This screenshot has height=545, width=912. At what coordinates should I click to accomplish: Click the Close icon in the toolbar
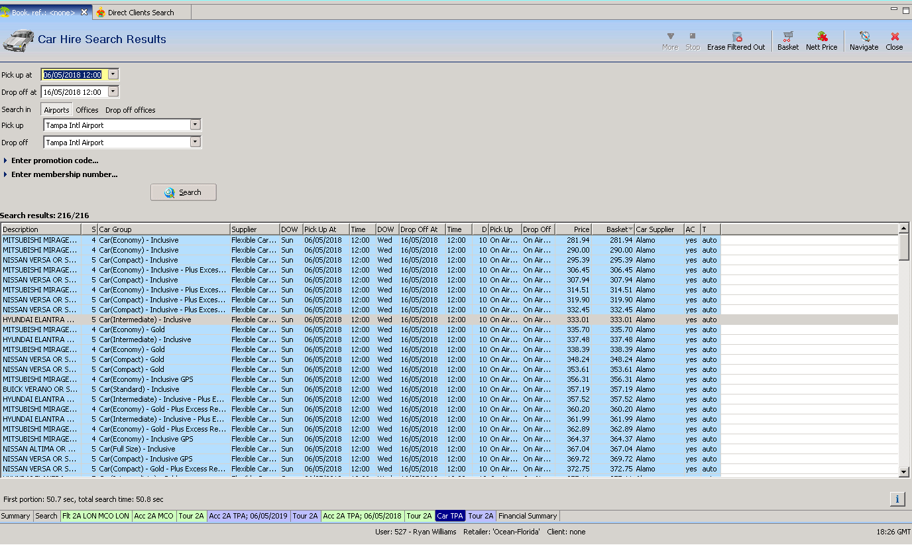pos(894,40)
